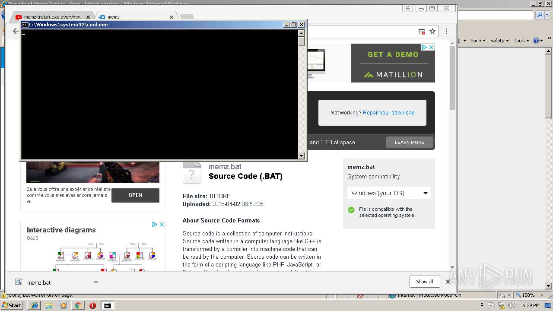Click the OPEN button on the Zula ad

click(135, 195)
